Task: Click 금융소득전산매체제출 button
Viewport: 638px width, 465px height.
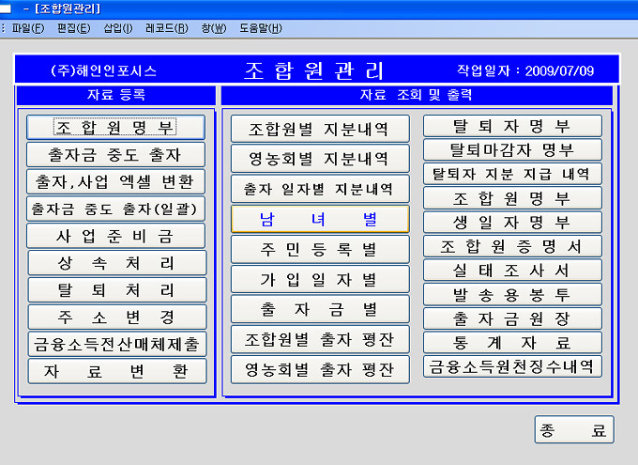Action: pos(117,344)
